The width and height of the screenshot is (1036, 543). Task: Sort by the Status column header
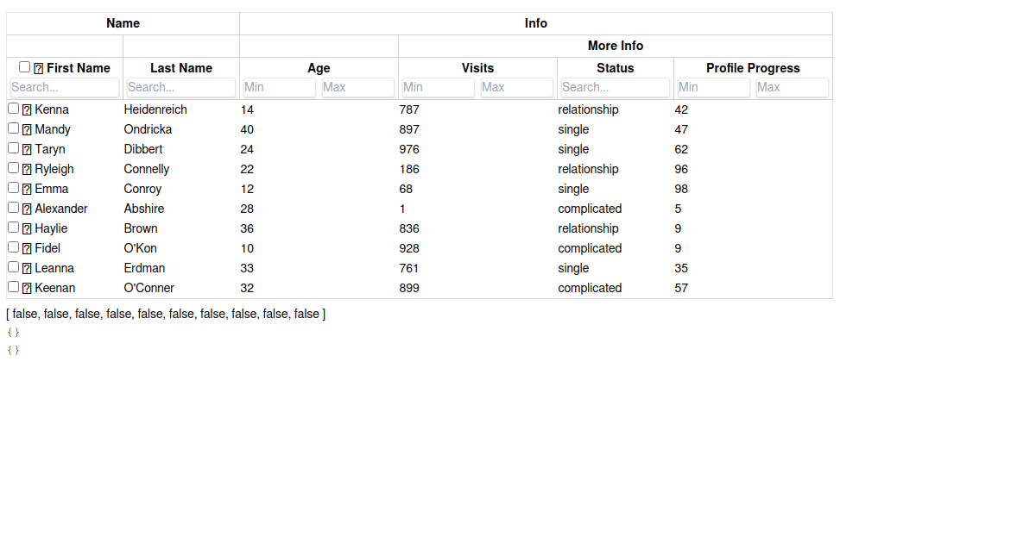(x=615, y=68)
